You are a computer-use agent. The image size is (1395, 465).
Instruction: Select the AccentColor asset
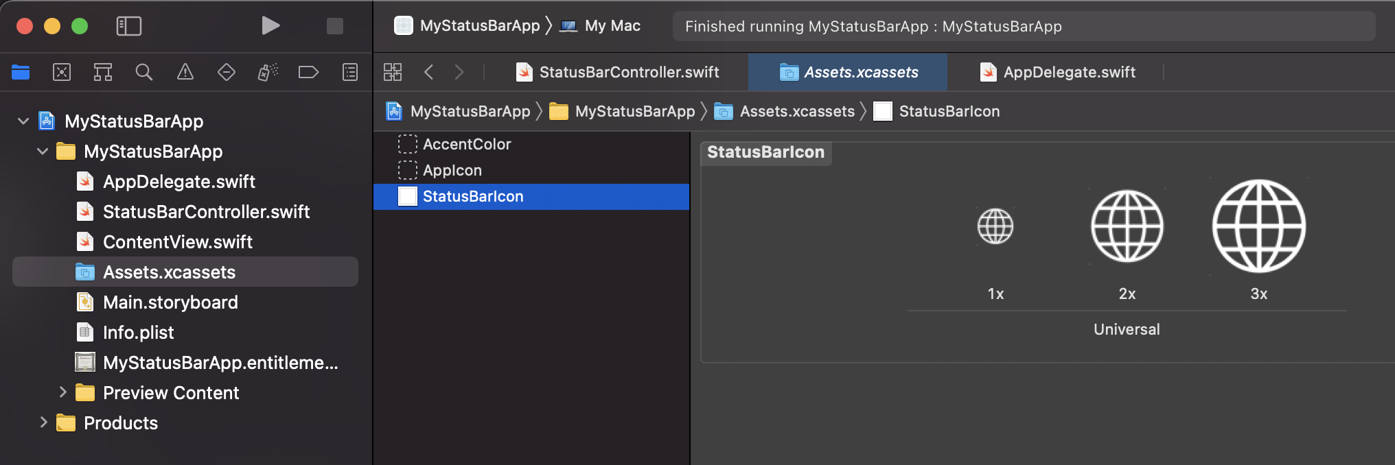point(531,144)
